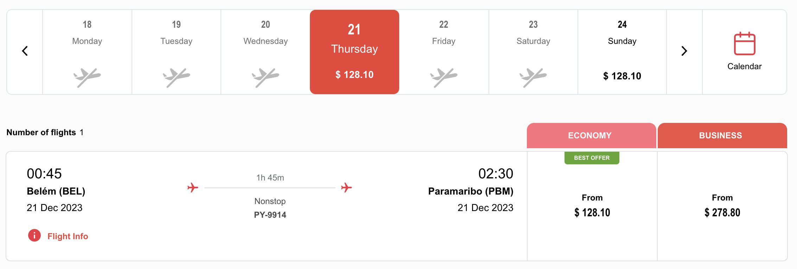Select Friday 22 date tile
Image resolution: width=797 pixels, height=269 pixels.
pyautogui.click(x=444, y=52)
